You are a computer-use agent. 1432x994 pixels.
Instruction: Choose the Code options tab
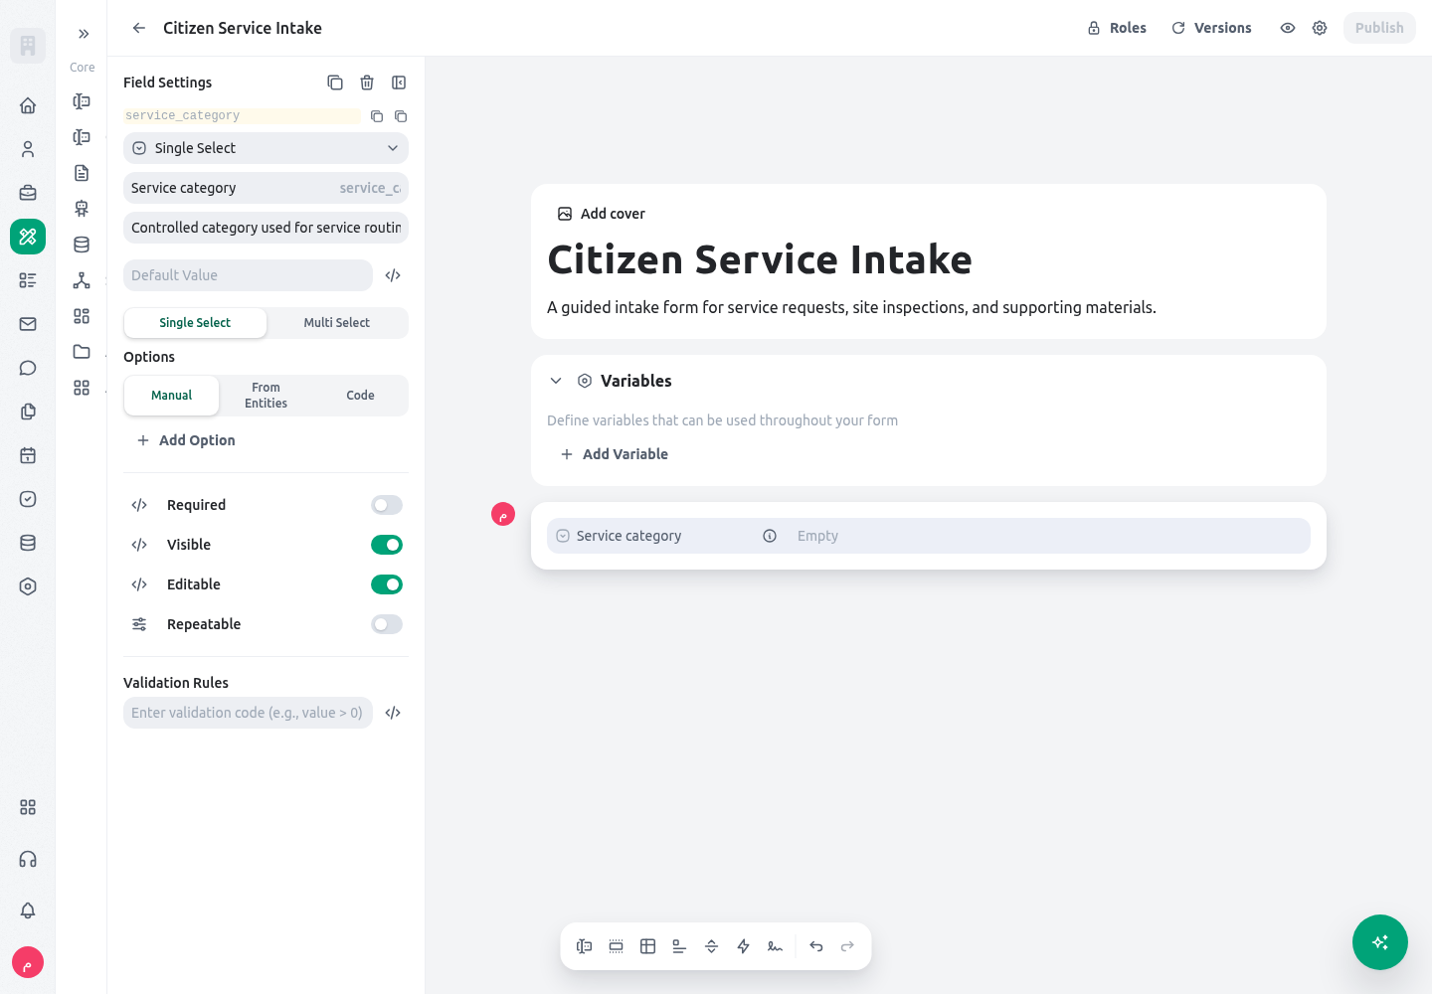[x=360, y=396]
